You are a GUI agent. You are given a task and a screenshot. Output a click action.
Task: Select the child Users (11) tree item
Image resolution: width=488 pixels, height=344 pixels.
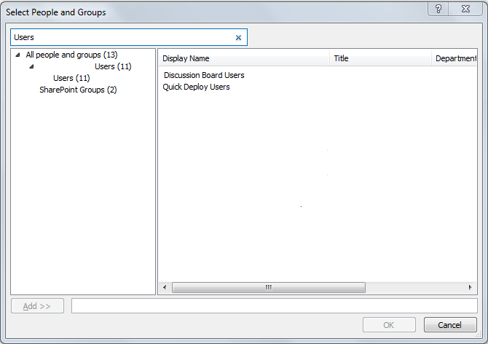pyautogui.click(x=71, y=78)
